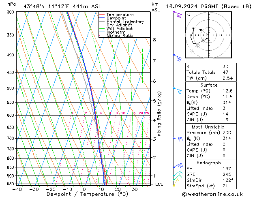The width and height of the screenshot is (255, 197).
Task: Click the hodograph plot labeled kt
Action: (x=208, y=35)
